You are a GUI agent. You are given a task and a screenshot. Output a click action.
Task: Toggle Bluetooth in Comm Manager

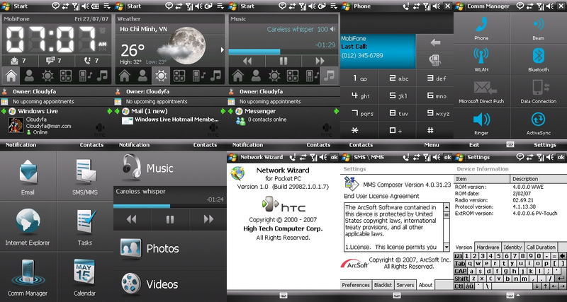point(539,59)
